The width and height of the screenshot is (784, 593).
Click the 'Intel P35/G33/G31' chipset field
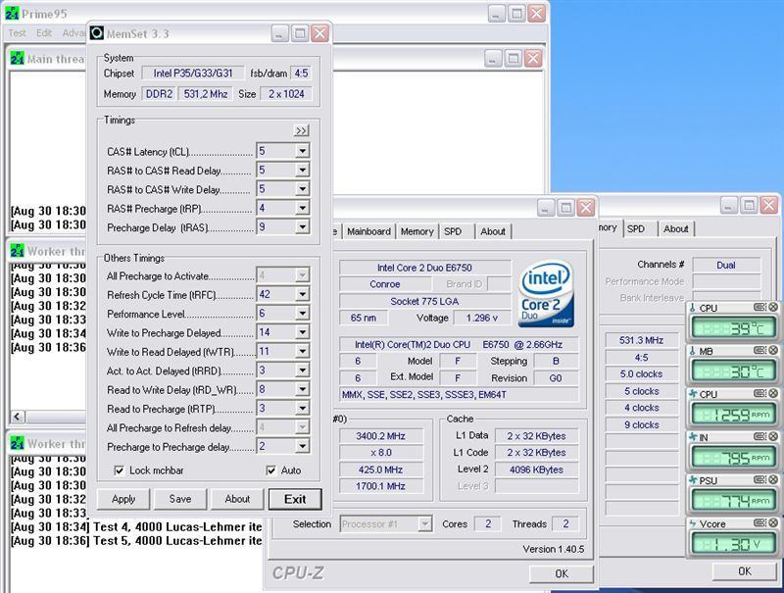193,73
